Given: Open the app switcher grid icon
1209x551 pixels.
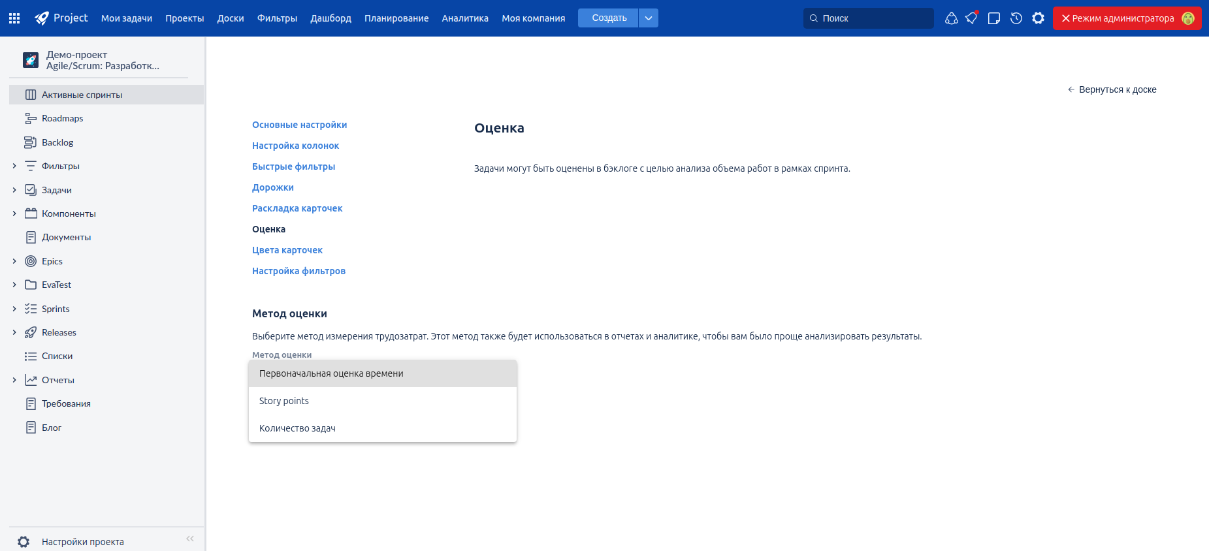Looking at the screenshot, I should coord(14,18).
